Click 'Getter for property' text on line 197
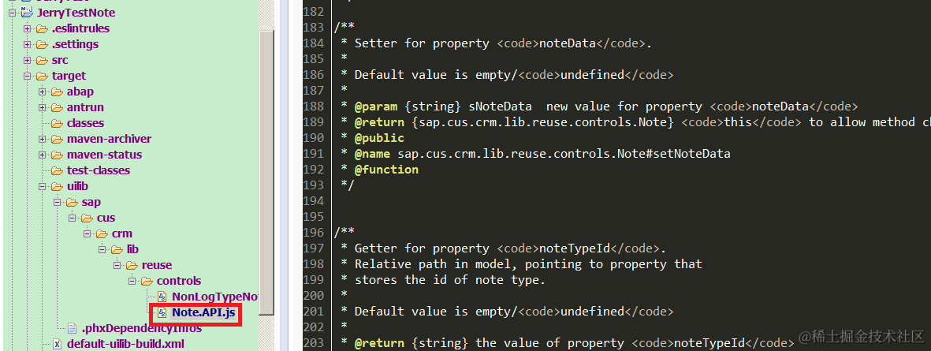 (423, 248)
